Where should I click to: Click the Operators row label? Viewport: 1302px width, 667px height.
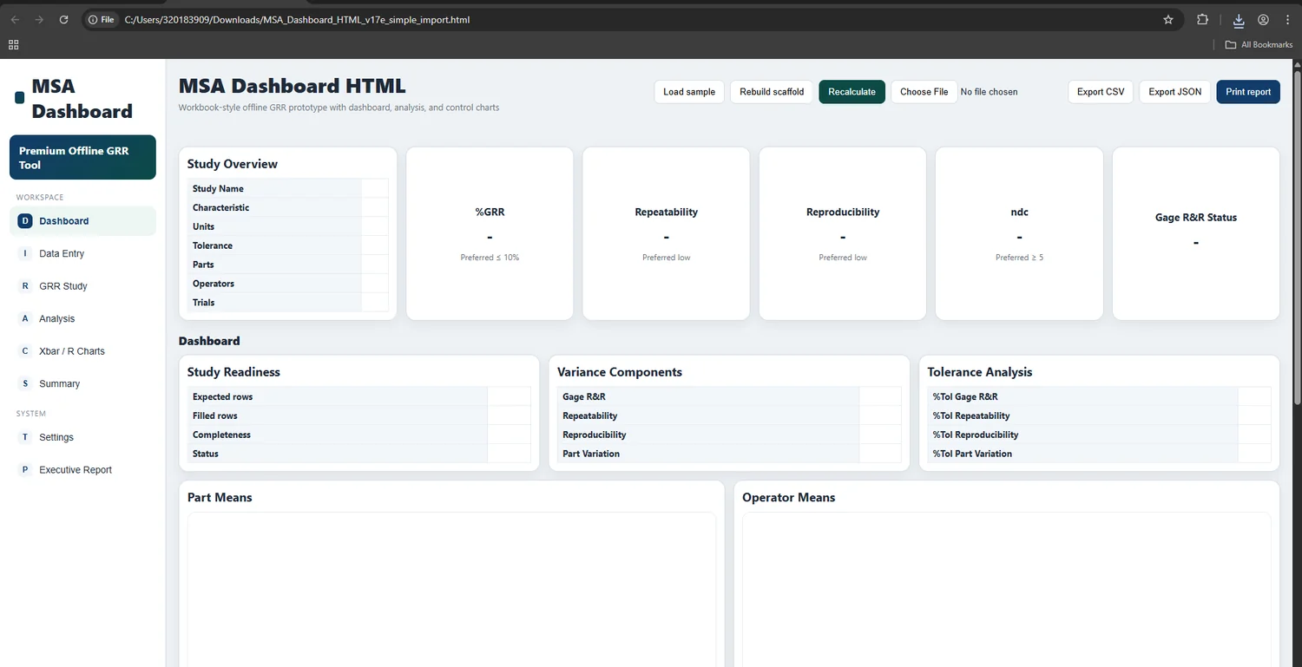pyautogui.click(x=214, y=284)
